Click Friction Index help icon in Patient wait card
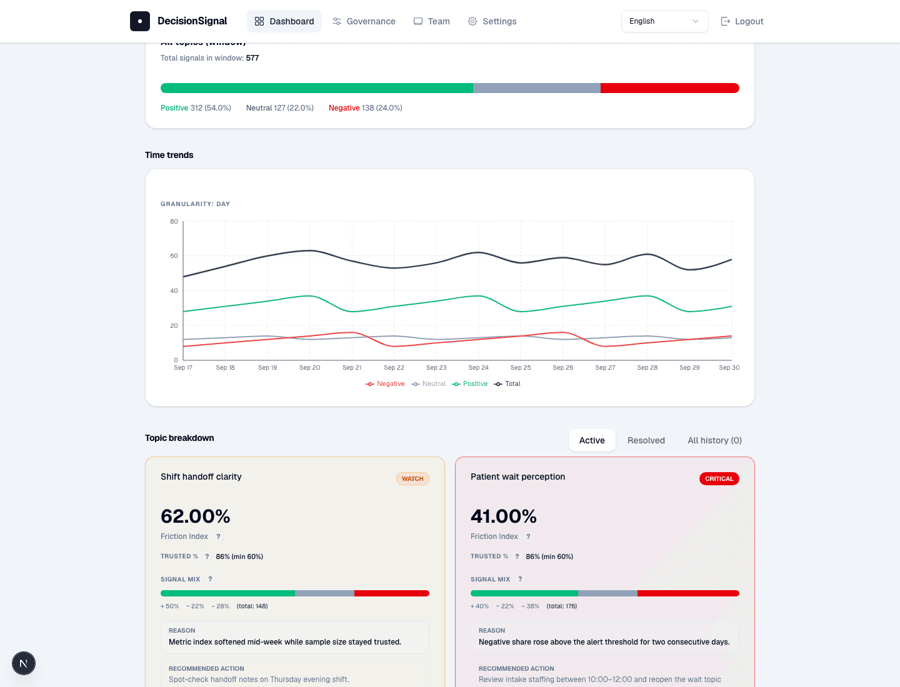This screenshot has width=900, height=687. click(528, 536)
